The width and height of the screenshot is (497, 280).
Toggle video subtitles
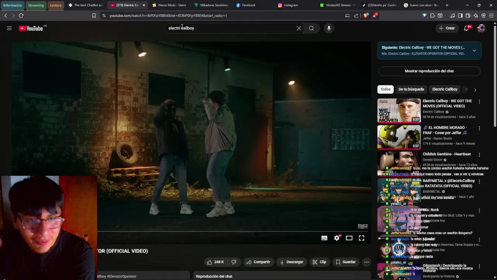[x=324, y=238]
